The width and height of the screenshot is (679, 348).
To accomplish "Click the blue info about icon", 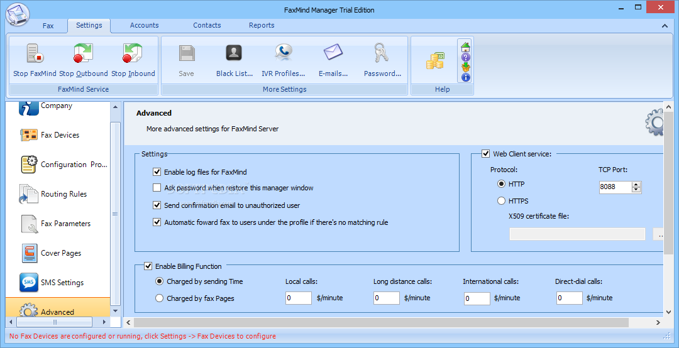I will click(x=465, y=77).
